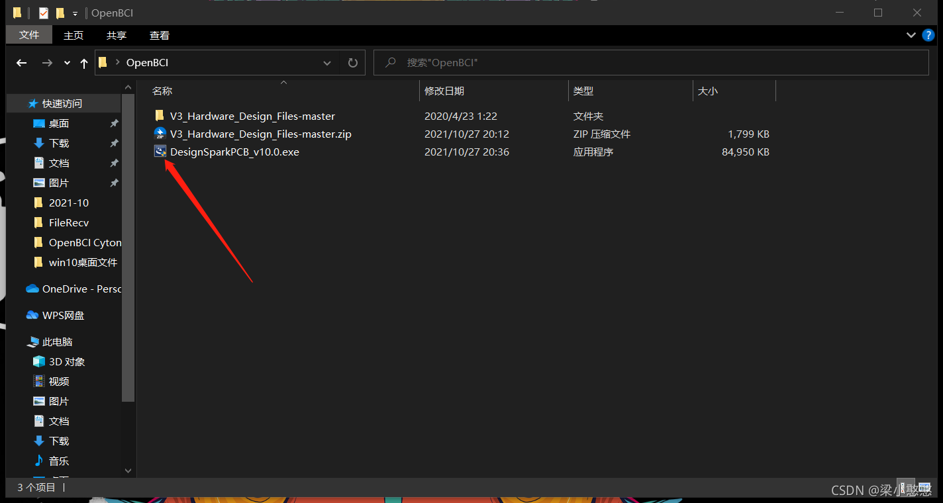The height and width of the screenshot is (503, 943).
Task: Click the navigation pane vertical scrollbar thumb
Action: (128, 248)
